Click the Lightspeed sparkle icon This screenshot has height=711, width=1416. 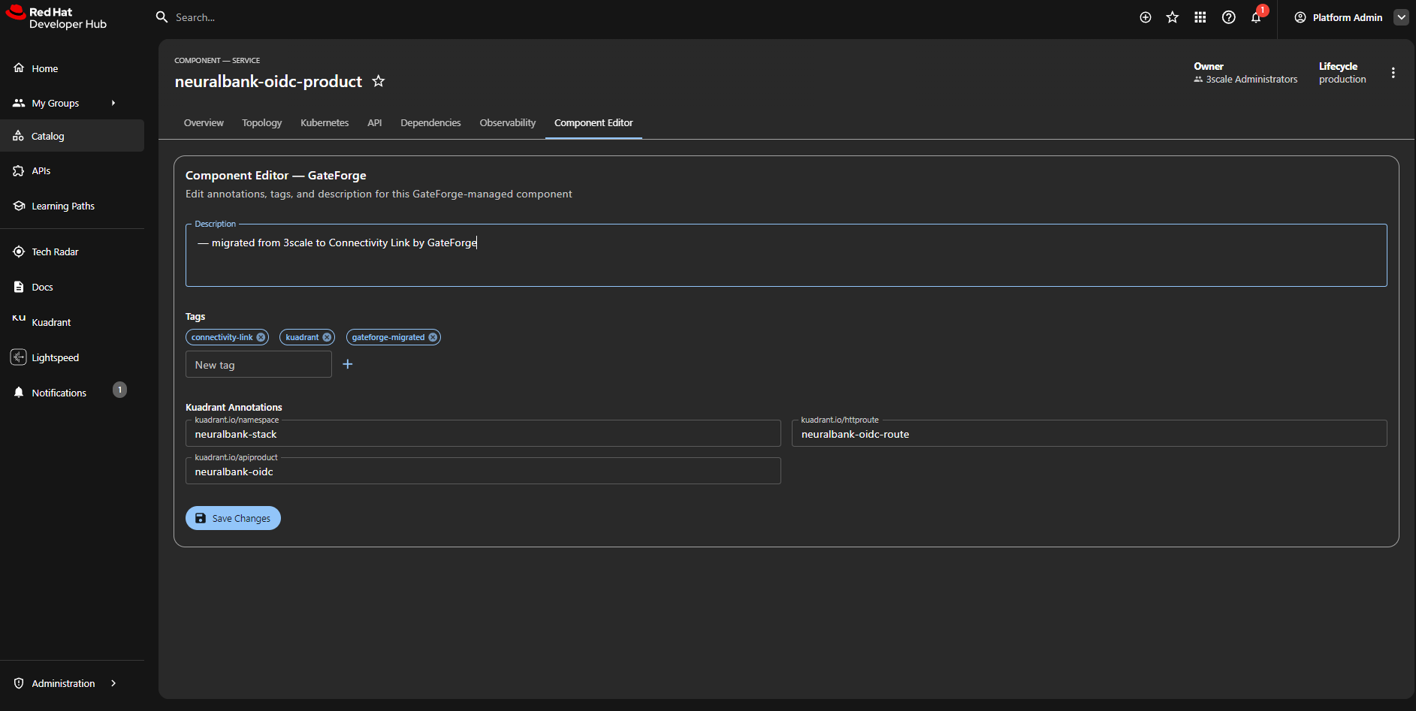click(19, 357)
